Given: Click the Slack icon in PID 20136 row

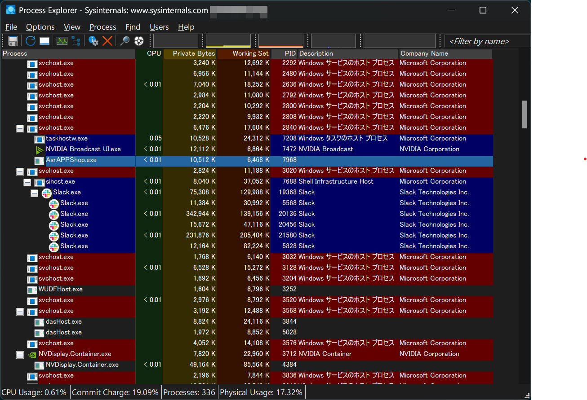Looking at the screenshot, I should click(x=54, y=215).
